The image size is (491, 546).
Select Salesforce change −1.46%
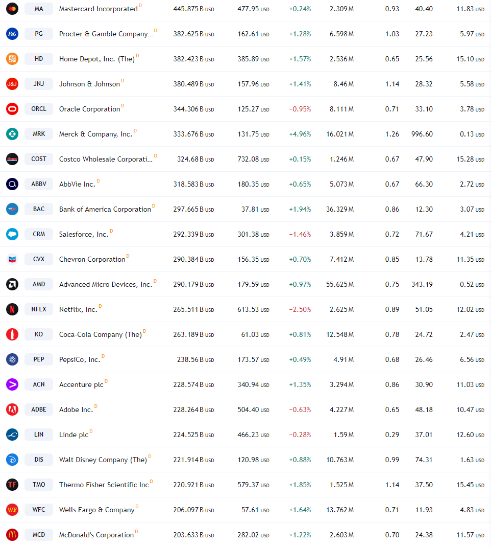tap(300, 234)
